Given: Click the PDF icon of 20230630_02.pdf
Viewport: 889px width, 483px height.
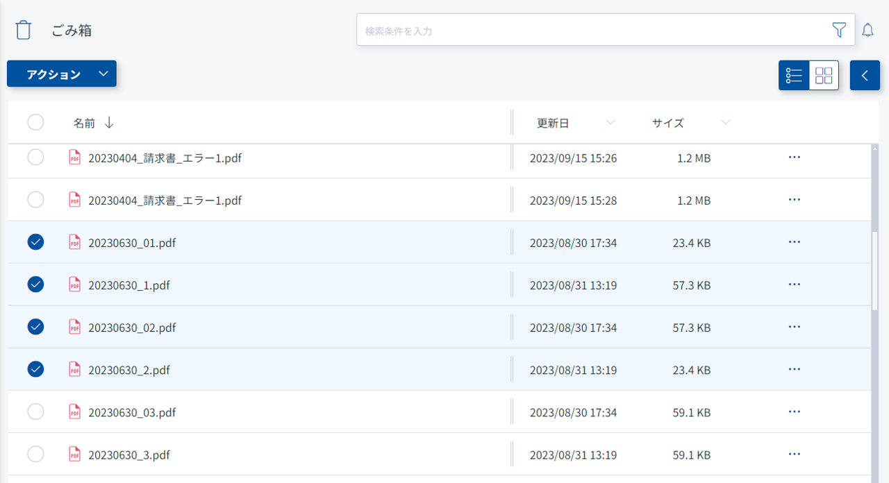Looking at the screenshot, I should 74,327.
